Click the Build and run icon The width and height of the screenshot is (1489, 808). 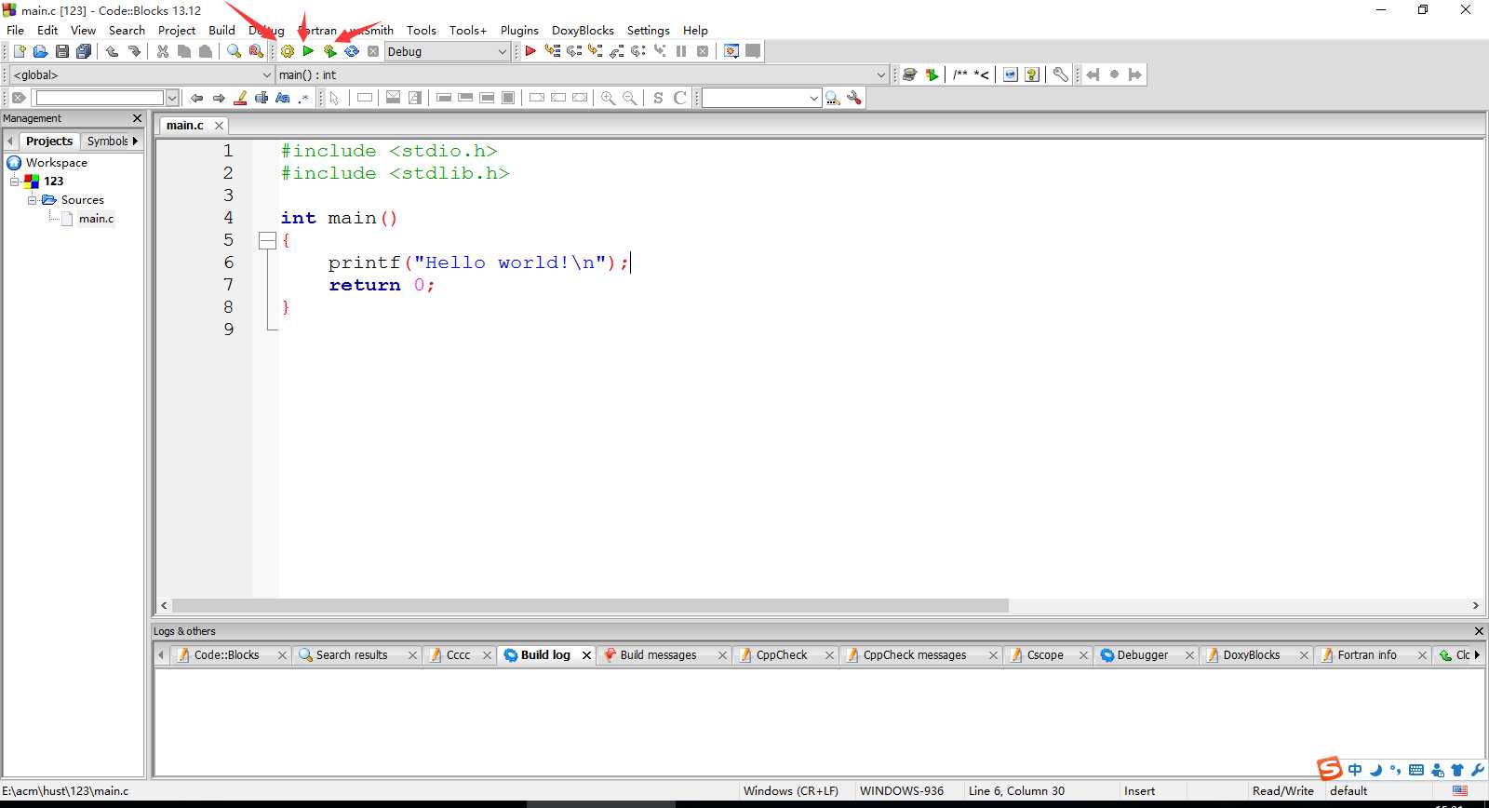tap(329, 51)
